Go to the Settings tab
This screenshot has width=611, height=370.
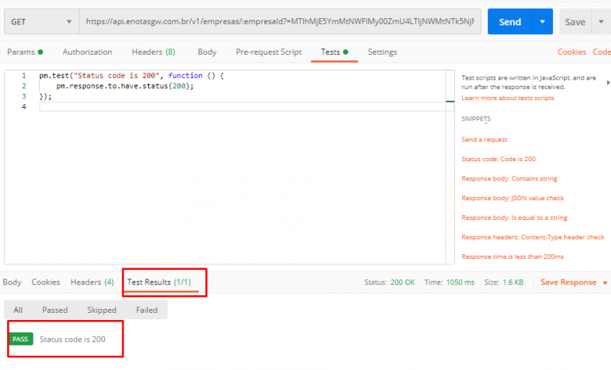point(382,52)
